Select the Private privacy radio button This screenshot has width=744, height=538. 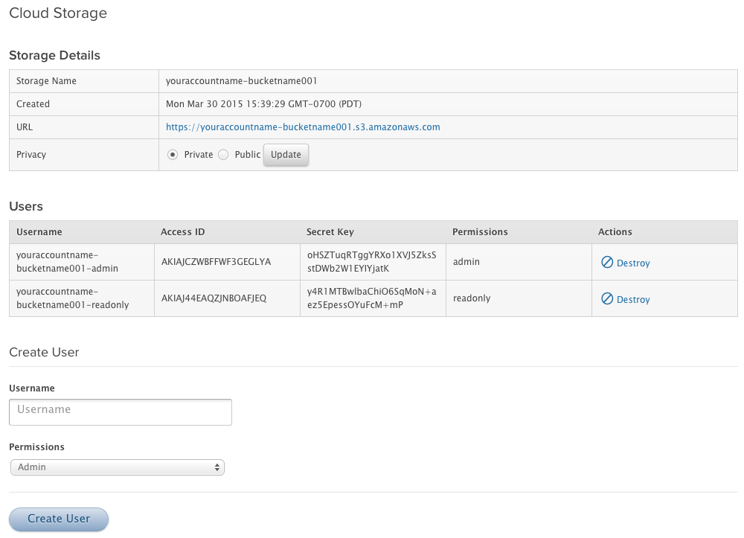click(x=173, y=155)
